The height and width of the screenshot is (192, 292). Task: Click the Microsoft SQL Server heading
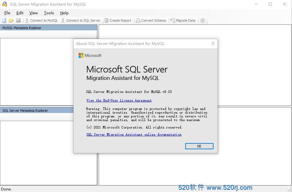pos(127,69)
